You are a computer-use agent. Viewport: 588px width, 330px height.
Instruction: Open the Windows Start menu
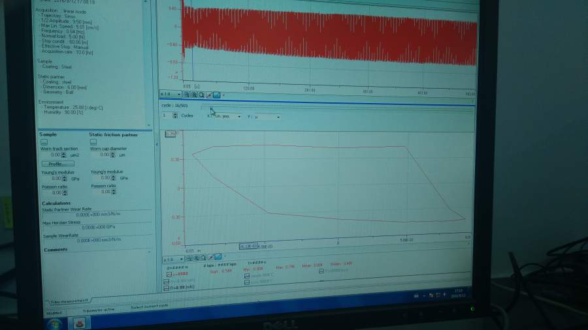(55, 323)
